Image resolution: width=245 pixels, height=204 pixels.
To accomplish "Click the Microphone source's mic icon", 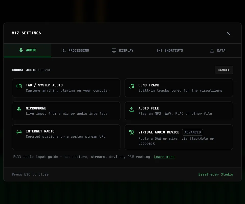I will tap(19, 109).
